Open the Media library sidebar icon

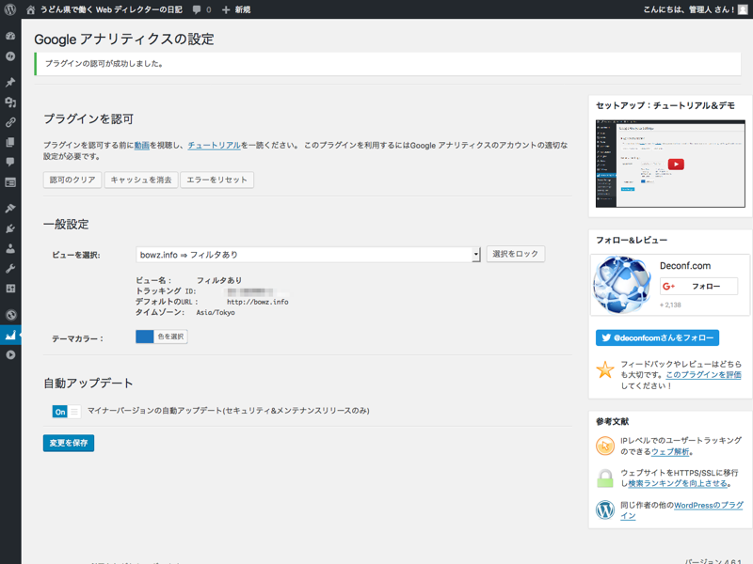[10, 102]
